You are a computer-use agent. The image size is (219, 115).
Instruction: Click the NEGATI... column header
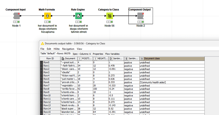point(101,58)
